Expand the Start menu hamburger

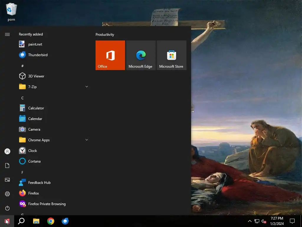pos(7,34)
